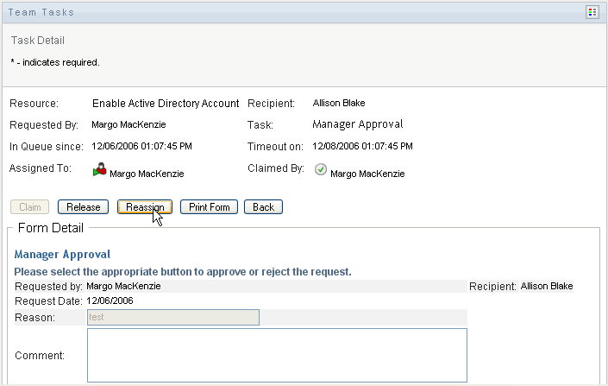Go back using the Back button

click(x=263, y=207)
